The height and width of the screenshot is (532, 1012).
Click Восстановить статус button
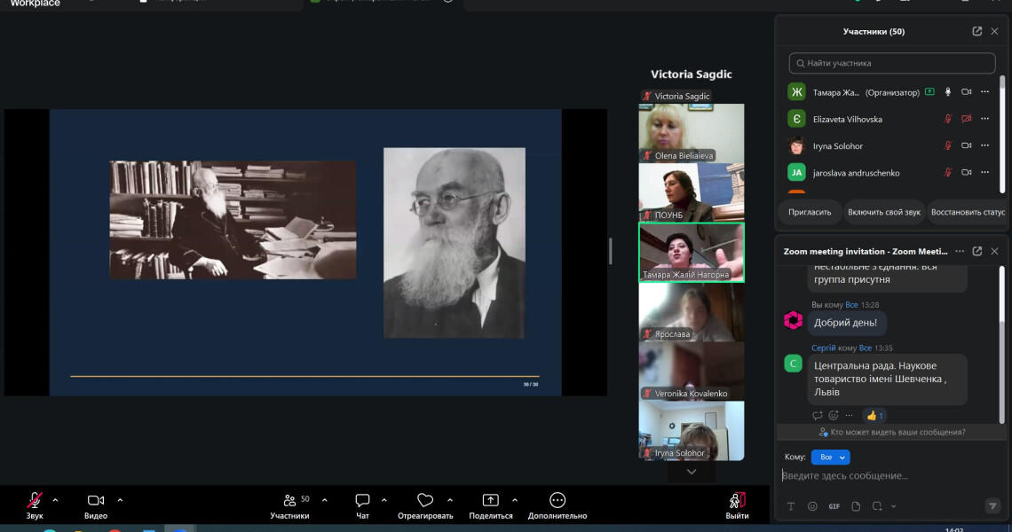pyautogui.click(x=968, y=212)
